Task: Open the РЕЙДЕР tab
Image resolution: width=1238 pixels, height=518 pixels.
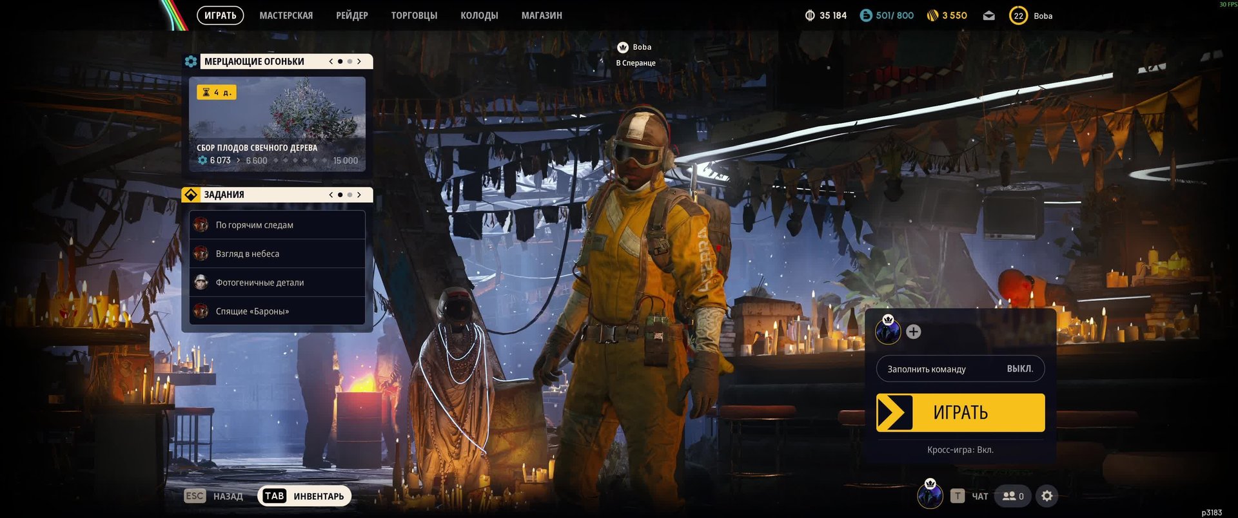Action: coord(351,15)
